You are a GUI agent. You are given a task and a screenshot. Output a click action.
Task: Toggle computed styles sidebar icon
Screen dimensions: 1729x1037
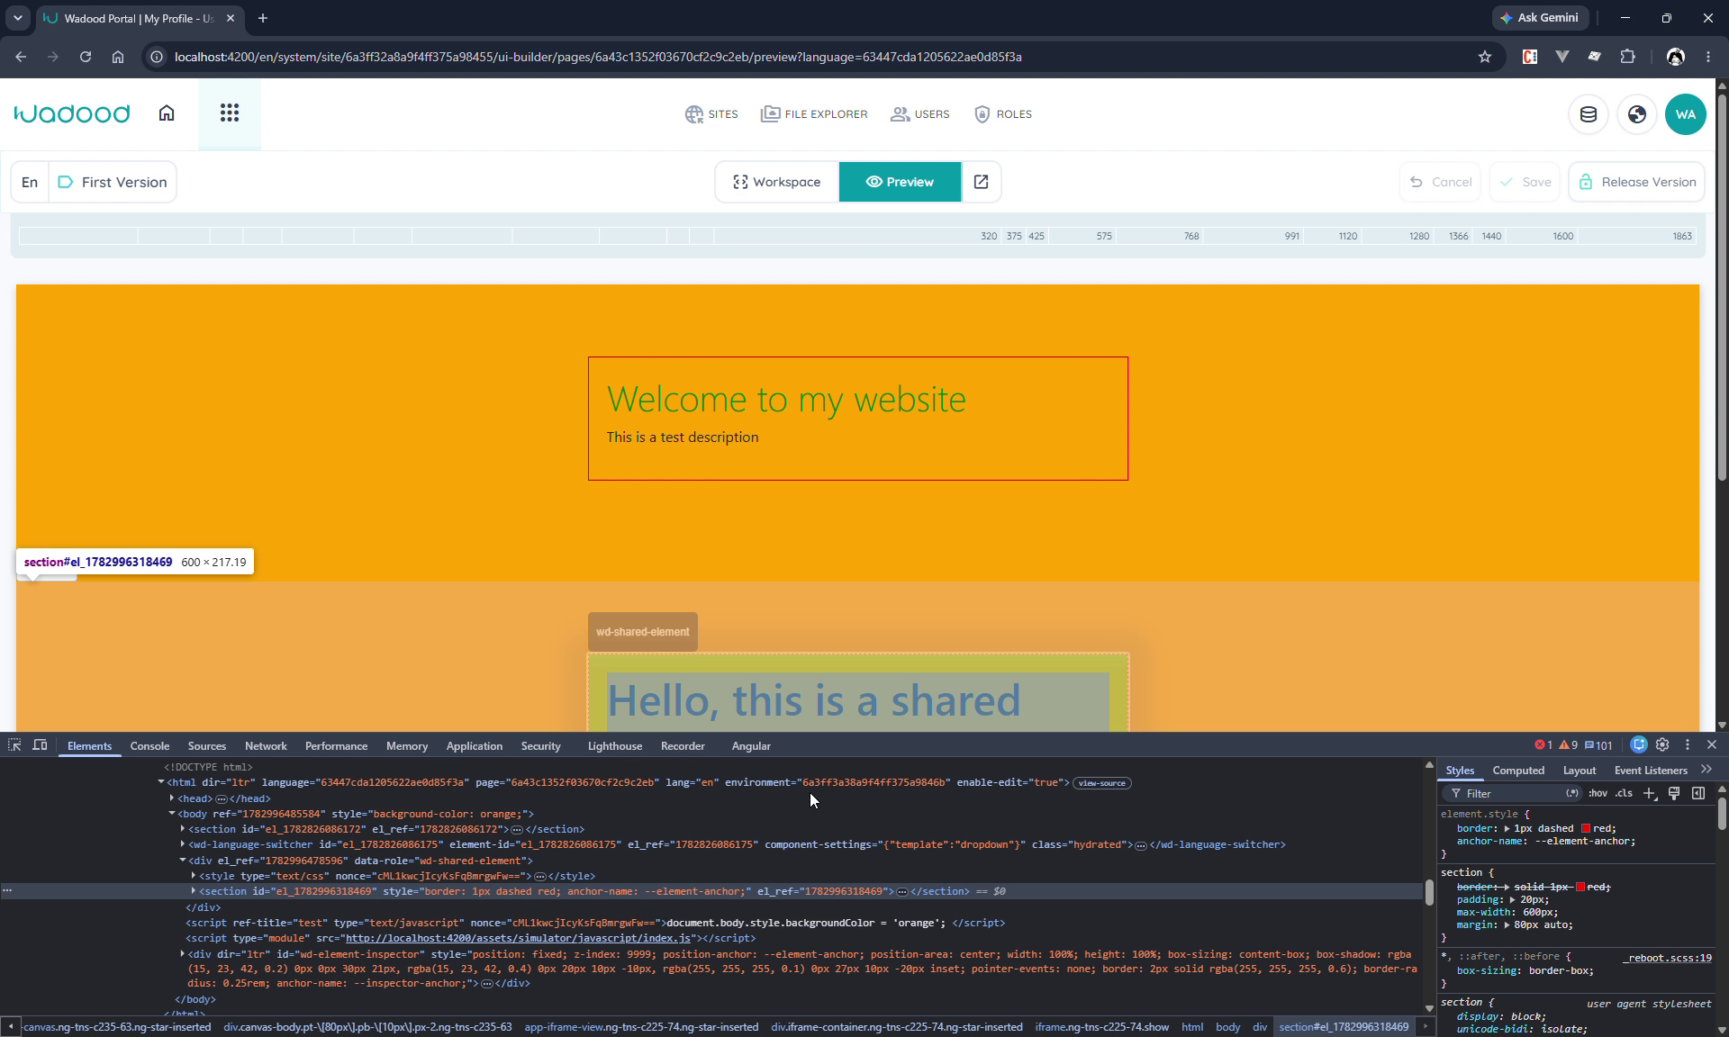(x=1698, y=793)
